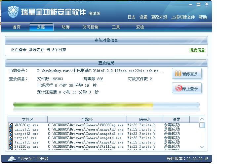
Task: Select the StillCap.exe file name
Action: (26, 147)
